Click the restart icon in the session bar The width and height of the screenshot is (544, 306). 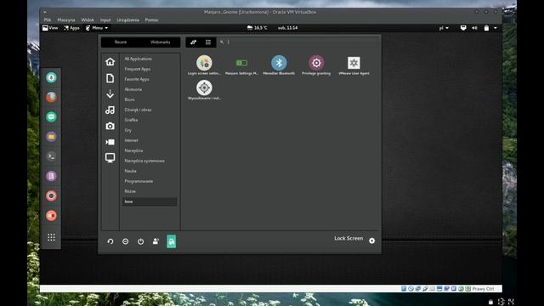tap(110, 241)
